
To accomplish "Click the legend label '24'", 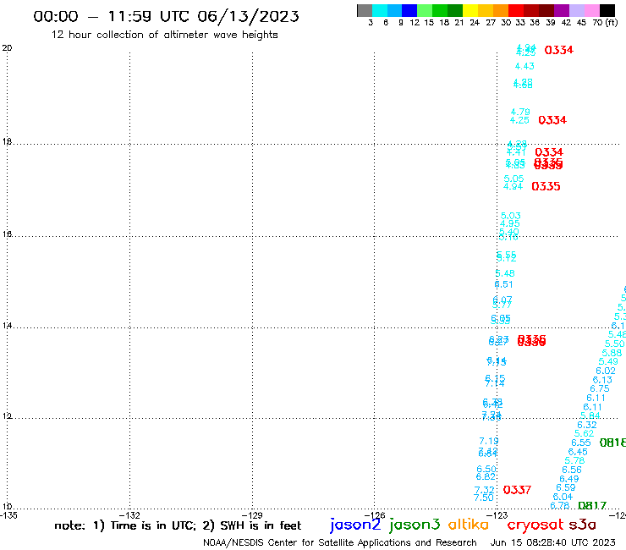I will (x=475, y=23).
